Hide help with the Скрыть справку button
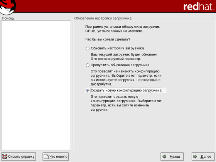Image resolution: width=216 pixels, height=162 pixels. 19,157
